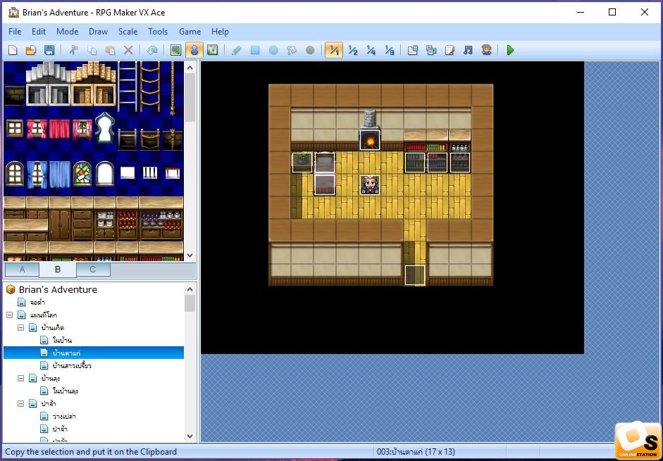
Task: Click tileset palette scroll down arrow
Action: pyautogui.click(x=190, y=255)
